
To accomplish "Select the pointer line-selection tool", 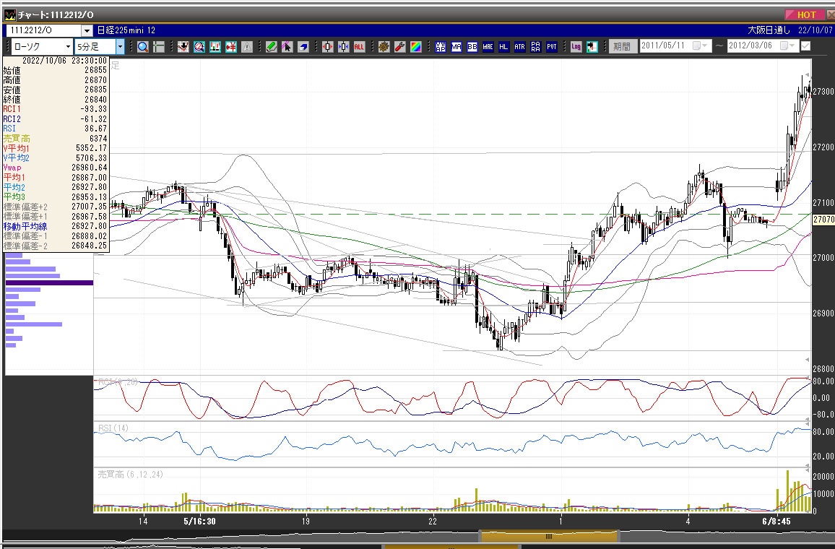I will (x=287, y=47).
